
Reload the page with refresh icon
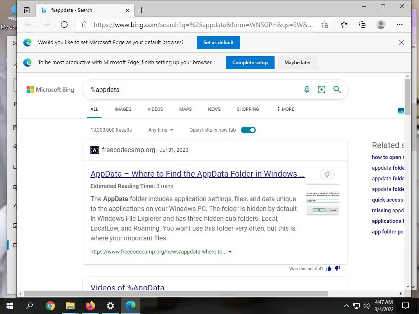[64, 25]
